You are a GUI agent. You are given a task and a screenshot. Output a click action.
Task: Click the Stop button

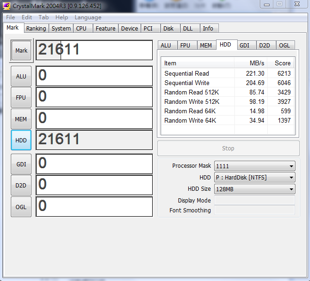click(x=228, y=148)
